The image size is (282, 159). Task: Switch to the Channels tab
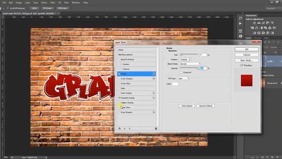257,38
